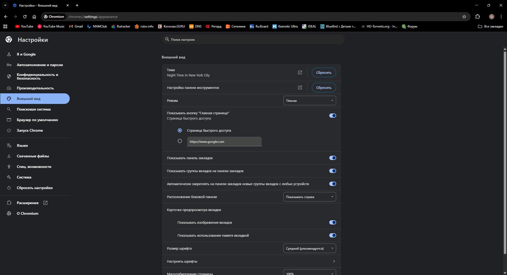Open the 'Размер шрифта' dropdown
This screenshot has height=275, width=507.
coord(309,248)
